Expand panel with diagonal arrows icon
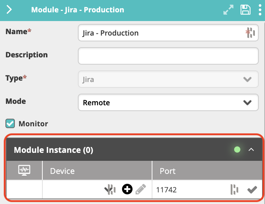 228,10
